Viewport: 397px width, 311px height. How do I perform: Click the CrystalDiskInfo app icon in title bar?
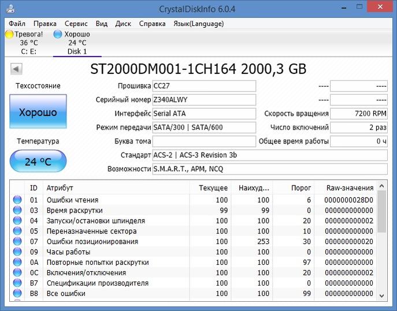[x=10, y=9]
